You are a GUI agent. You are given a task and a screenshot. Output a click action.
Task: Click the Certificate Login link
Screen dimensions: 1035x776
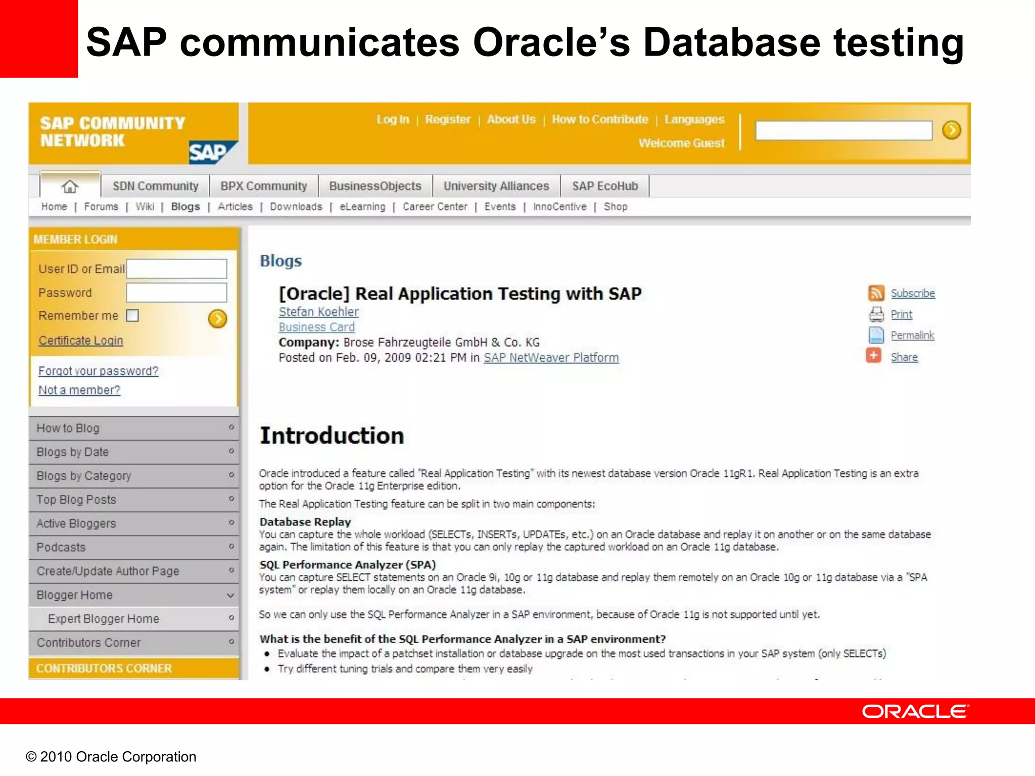(81, 341)
